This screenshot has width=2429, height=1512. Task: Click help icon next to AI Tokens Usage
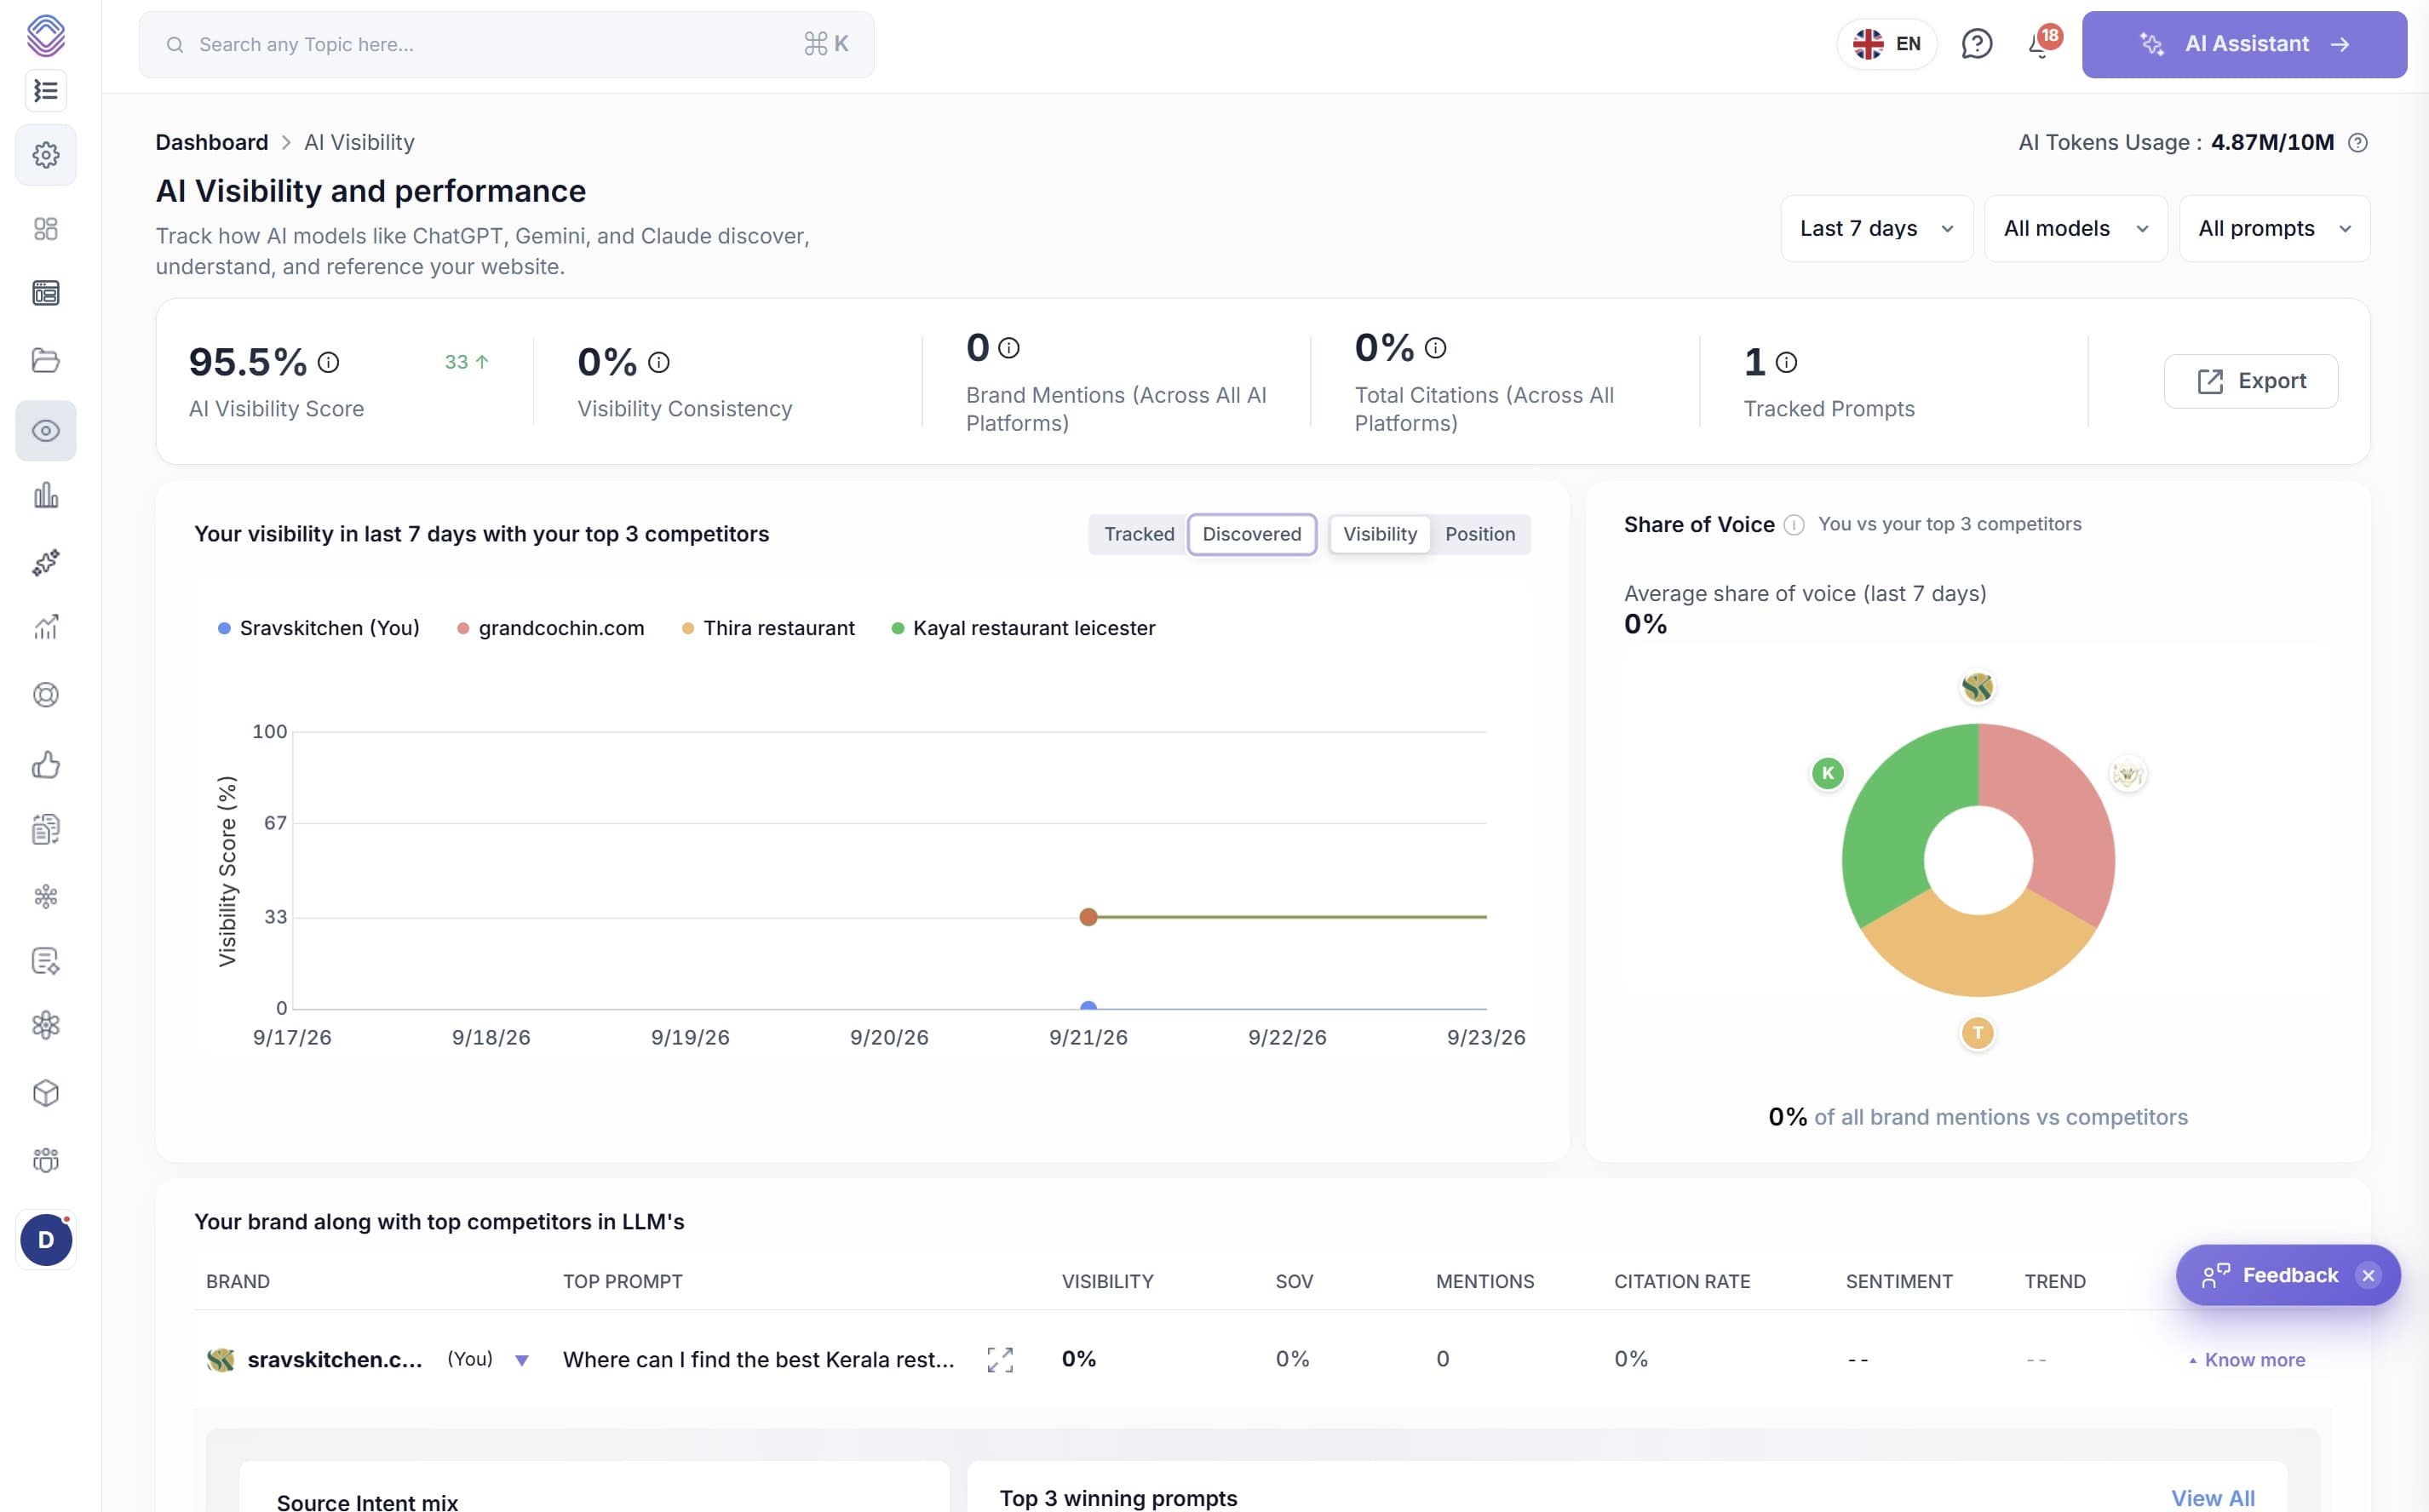click(2358, 143)
